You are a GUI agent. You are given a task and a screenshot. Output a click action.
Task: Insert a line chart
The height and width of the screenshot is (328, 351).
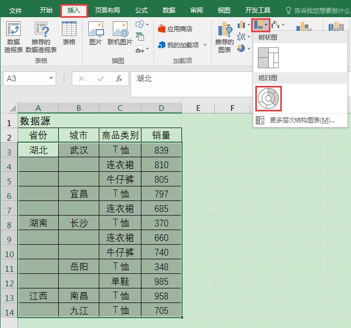(241, 36)
